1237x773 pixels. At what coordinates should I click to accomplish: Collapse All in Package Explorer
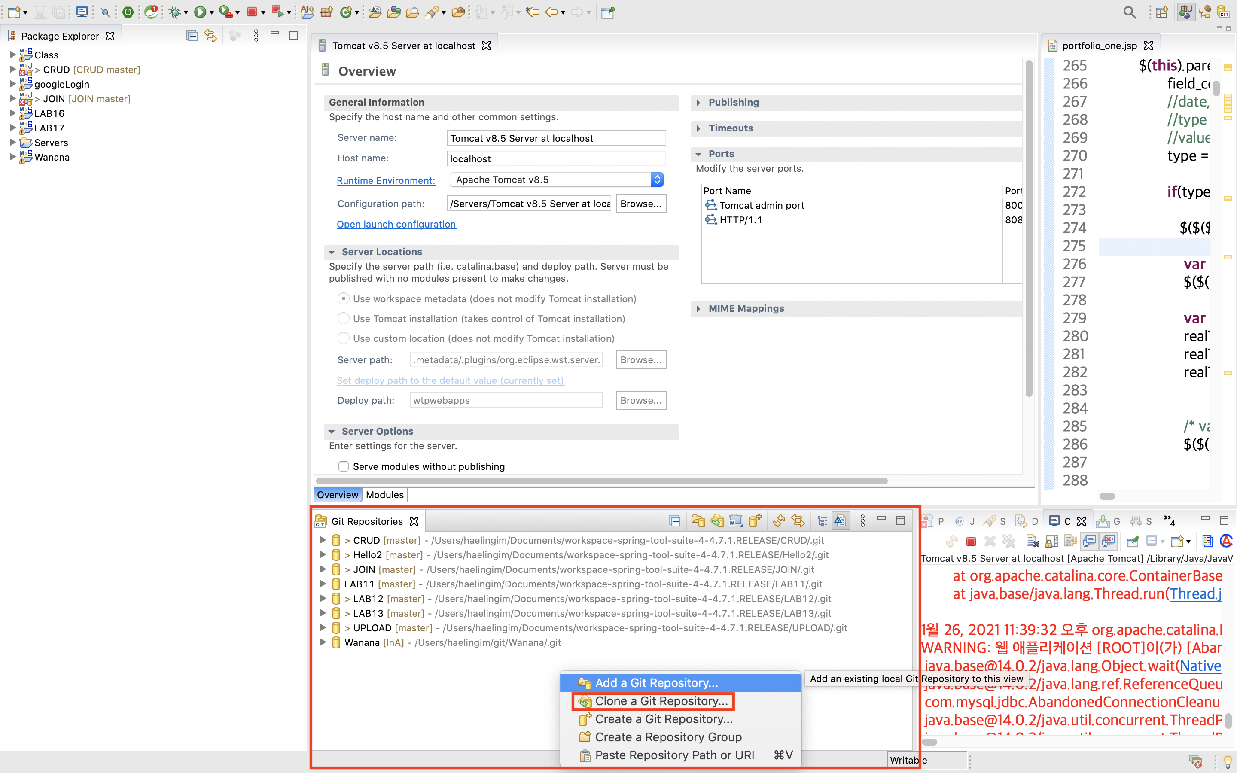192,36
